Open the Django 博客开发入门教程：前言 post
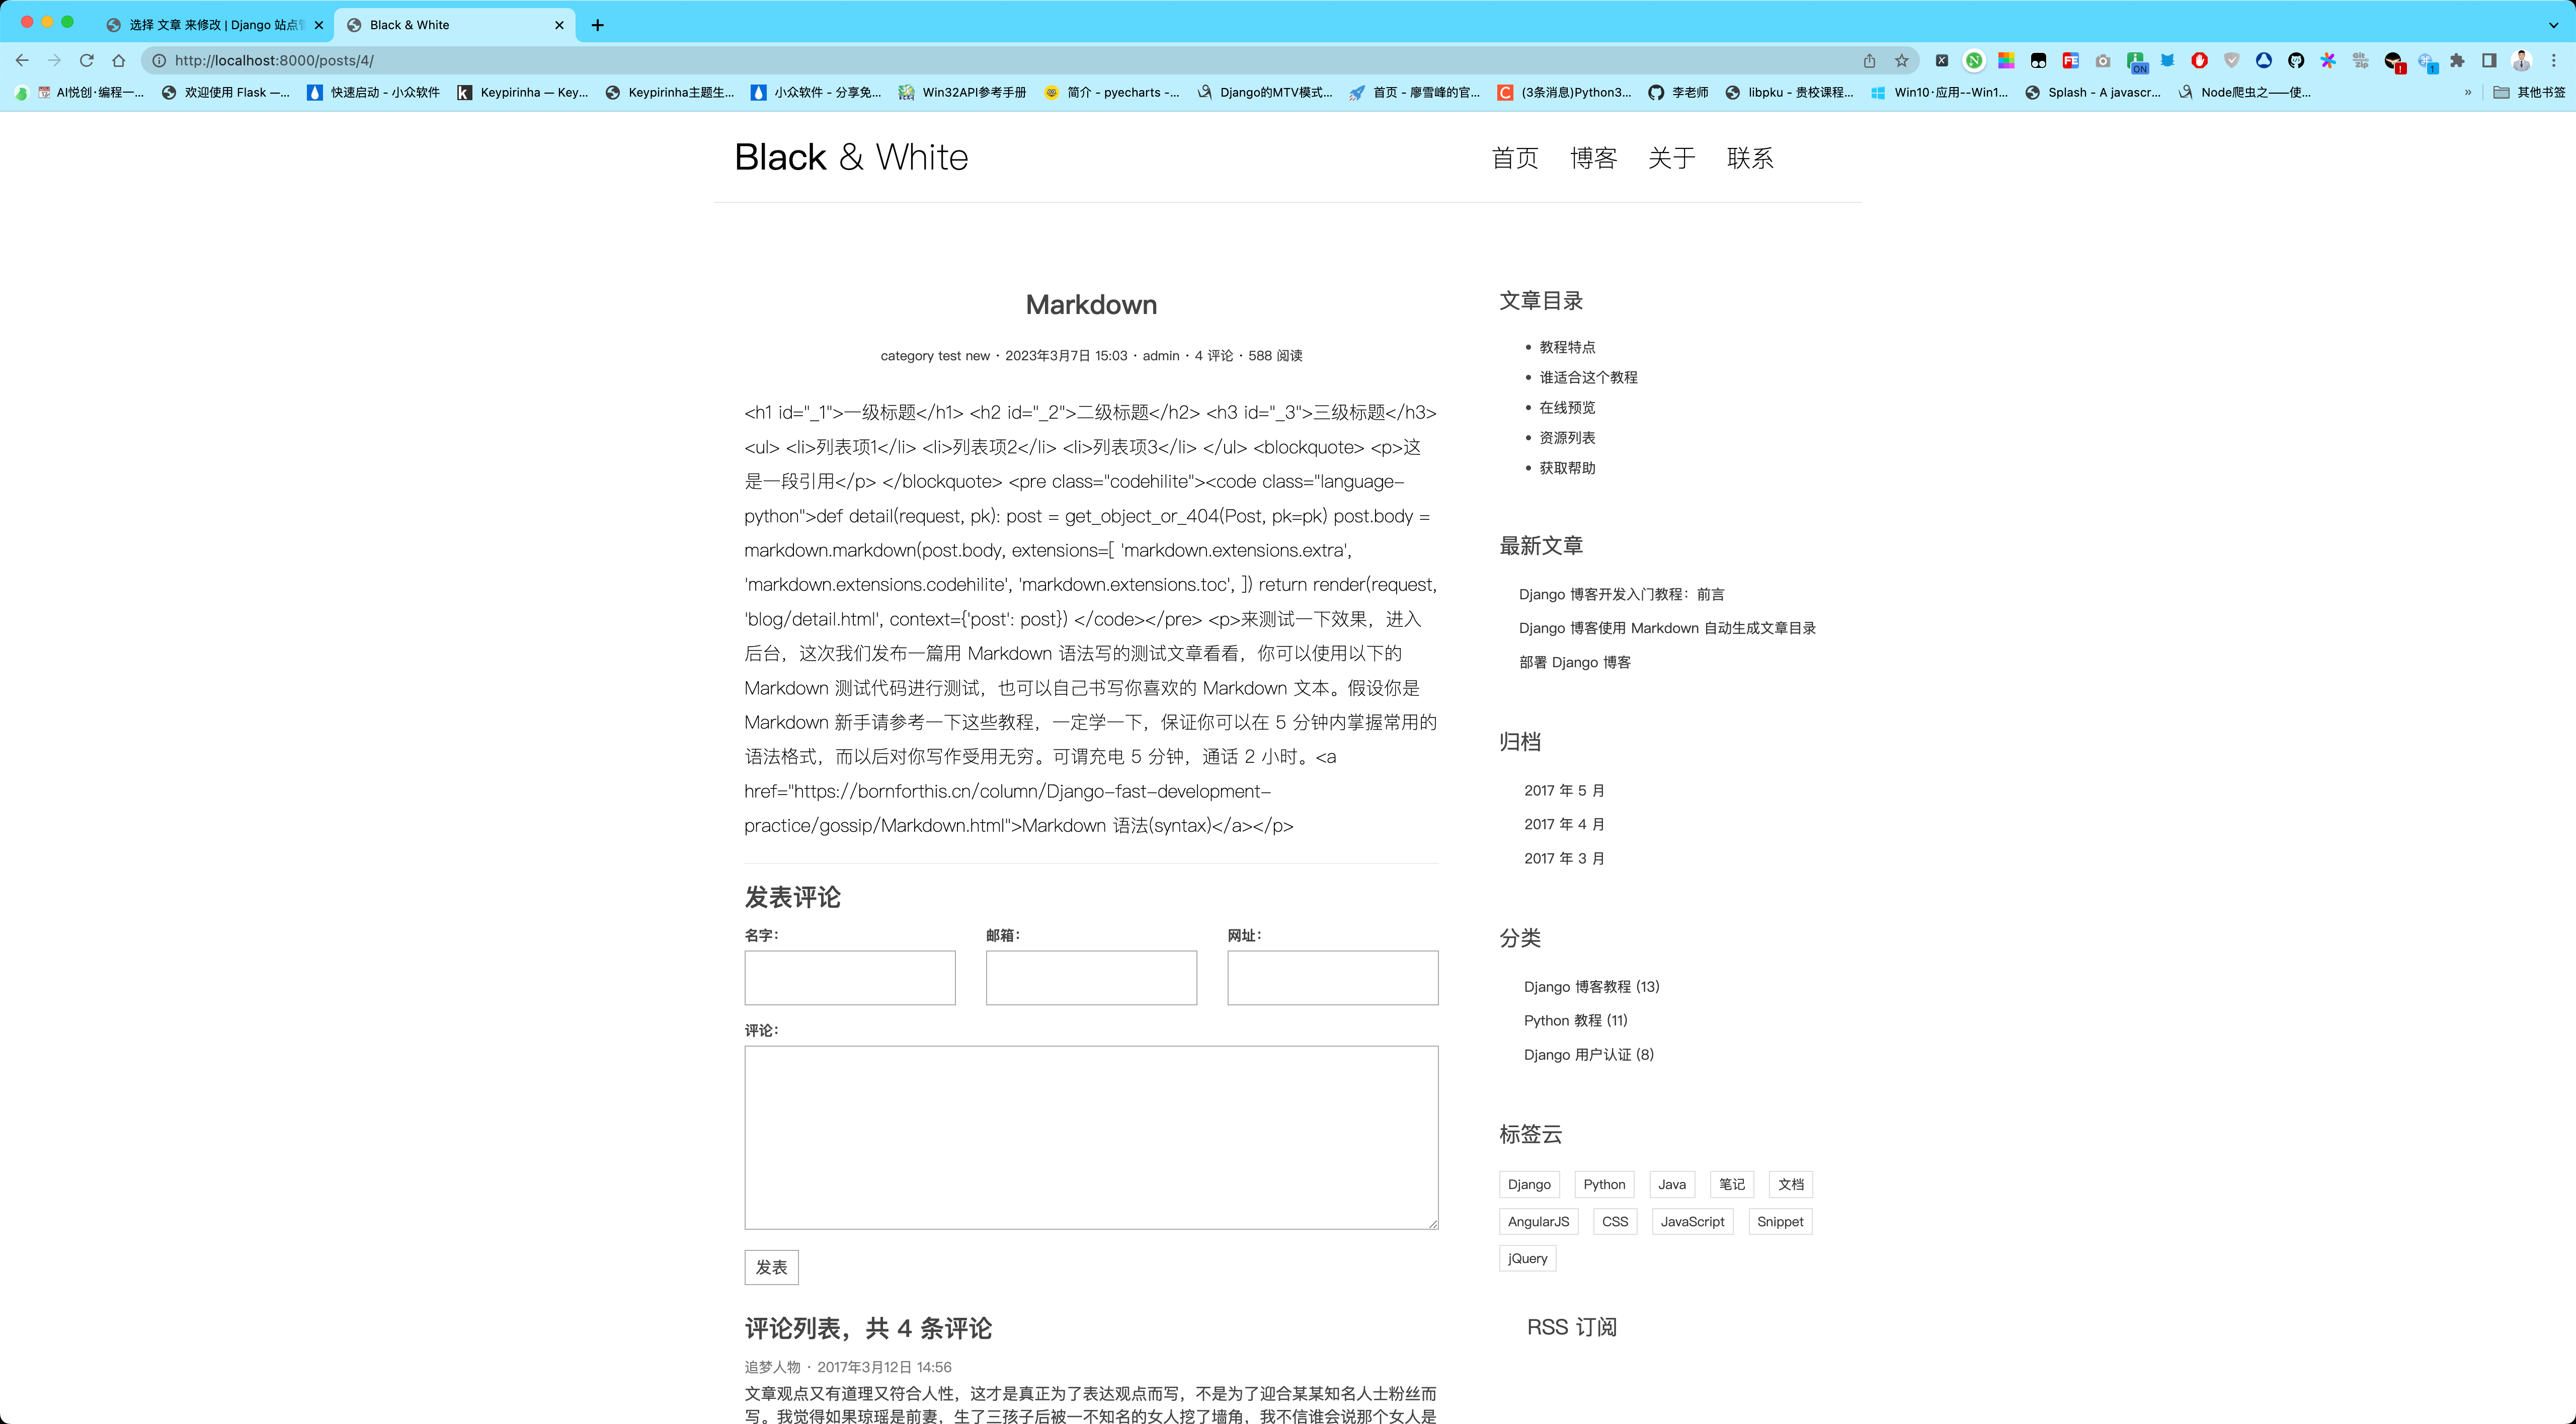2576x1424 pixels. point(1621,594)
